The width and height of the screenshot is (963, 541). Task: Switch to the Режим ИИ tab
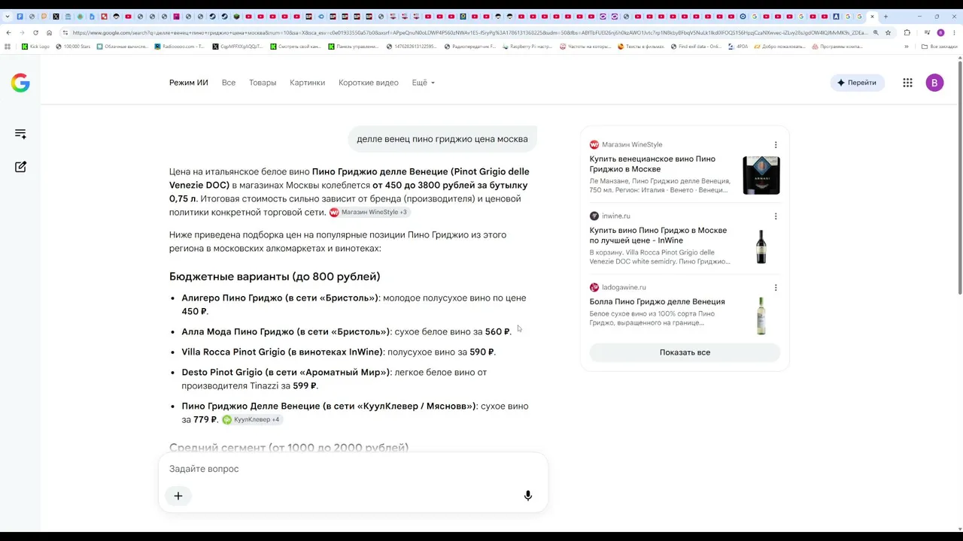[x=189, y=83]
